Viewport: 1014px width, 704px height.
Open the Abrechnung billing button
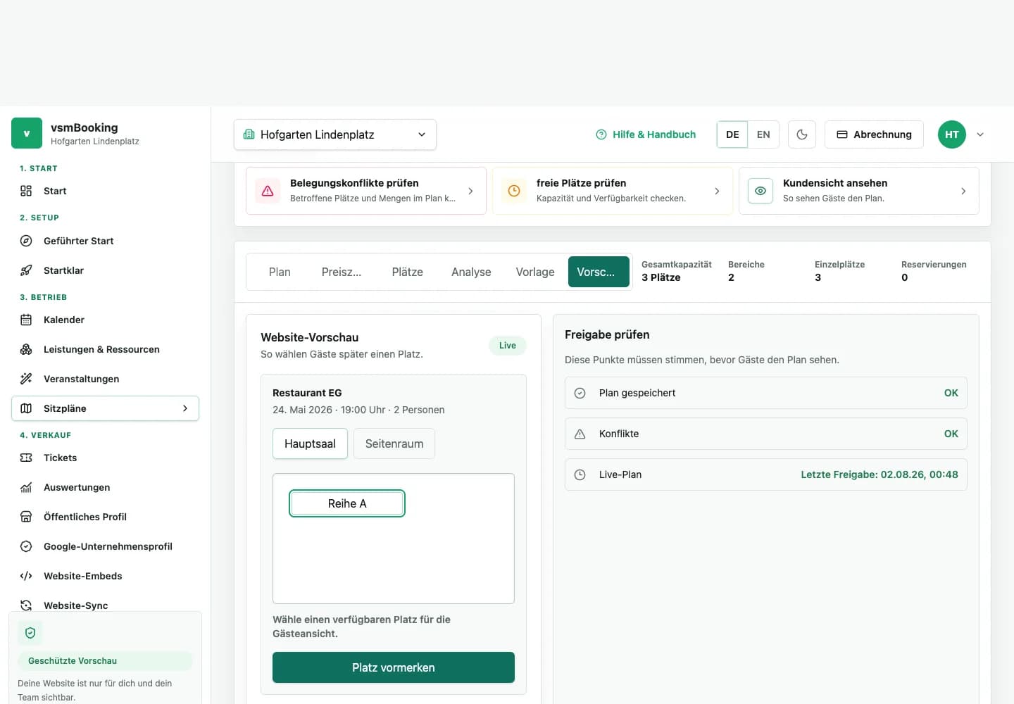click(x=874, y=134)
